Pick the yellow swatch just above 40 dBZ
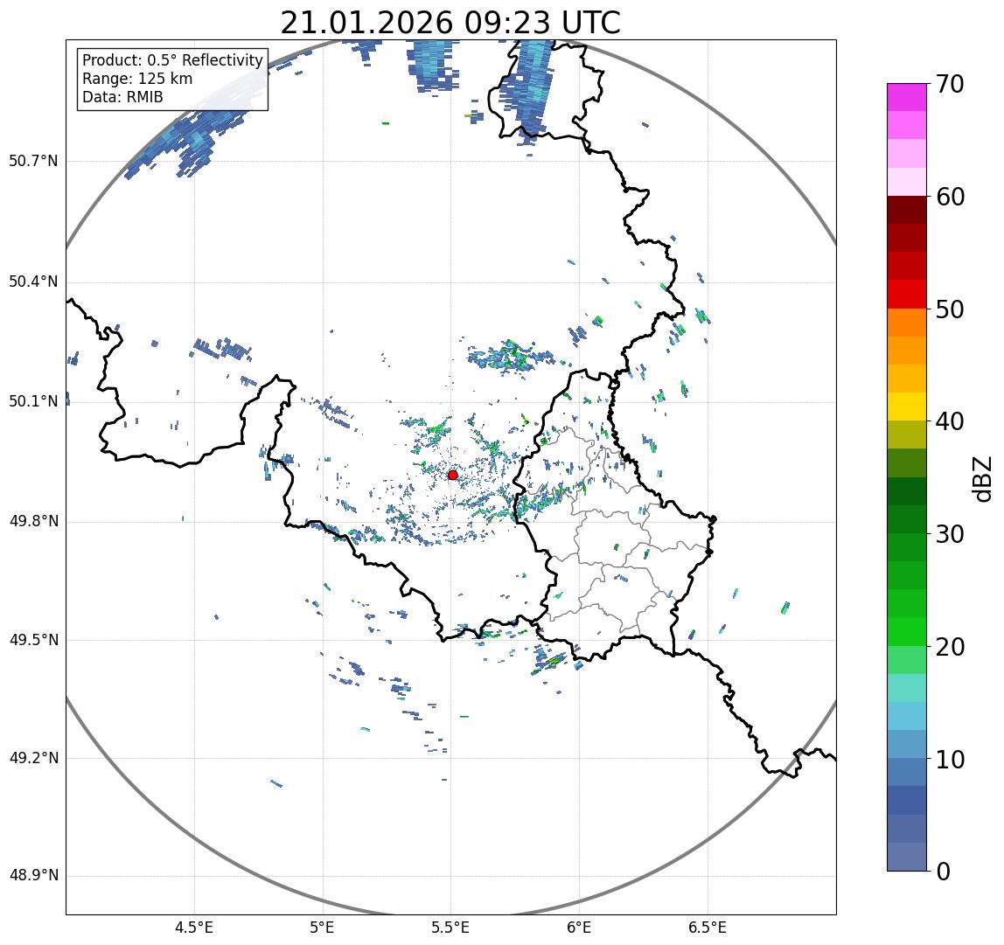The width and height of the screenshot is (1004, 945). pyautogui.click(x=907, y=406)
